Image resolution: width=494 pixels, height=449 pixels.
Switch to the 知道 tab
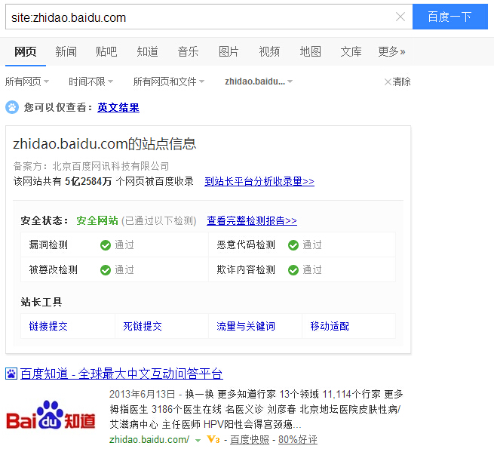click(147, 51)
